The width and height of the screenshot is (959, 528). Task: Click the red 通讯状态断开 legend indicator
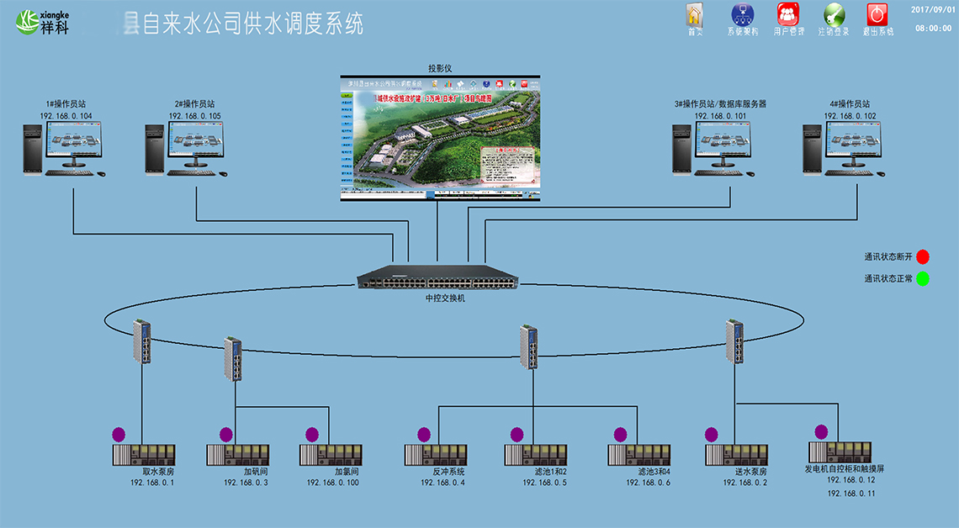point(923,257)
